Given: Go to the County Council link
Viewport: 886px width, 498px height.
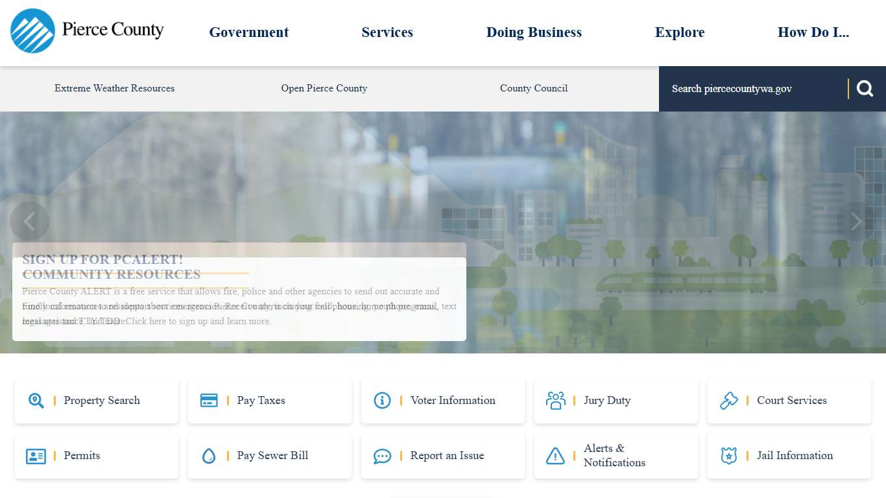Looking at the screenshot, I should tap(534, 88).
